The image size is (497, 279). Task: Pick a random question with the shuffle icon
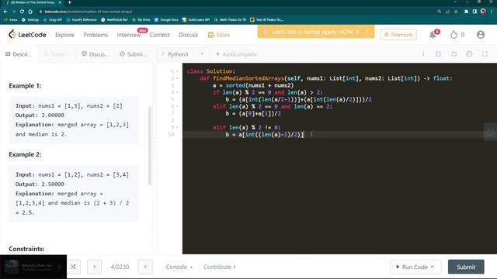(x=73, y=267)
